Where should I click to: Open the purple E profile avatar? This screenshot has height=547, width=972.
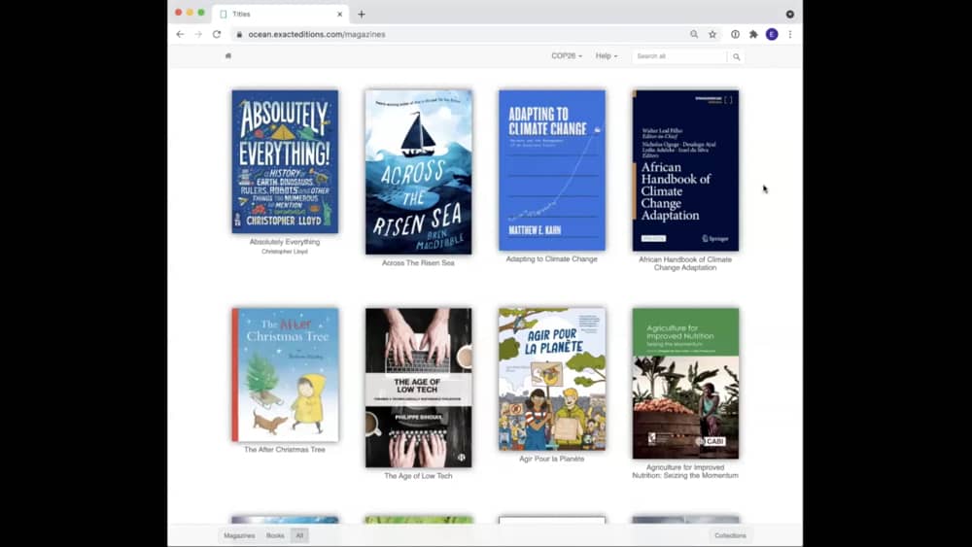coord(772,34)
